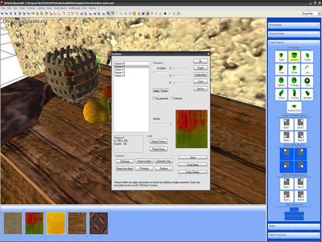Image resolution: width=322 pixels, height=242 pixels.
Task: Enable the Fog generator radio option
Action: (x=154, y=98)
